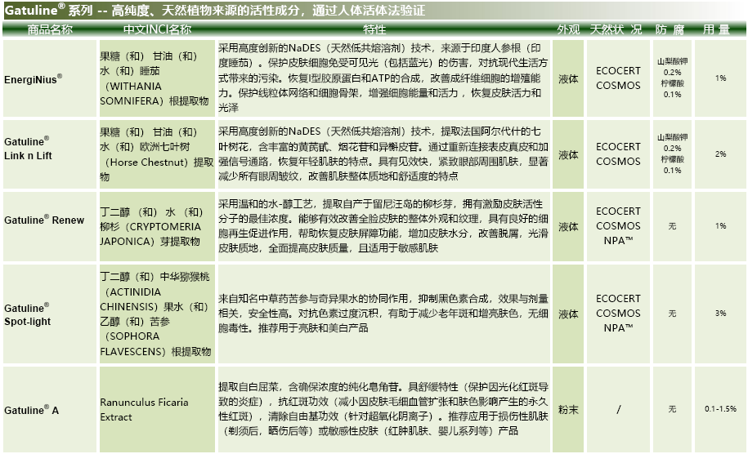Image resolution: width=748 pixels, height=454 pixels.
Task: Click the 天然状况 column header
Action: click(x=616, y=29)
